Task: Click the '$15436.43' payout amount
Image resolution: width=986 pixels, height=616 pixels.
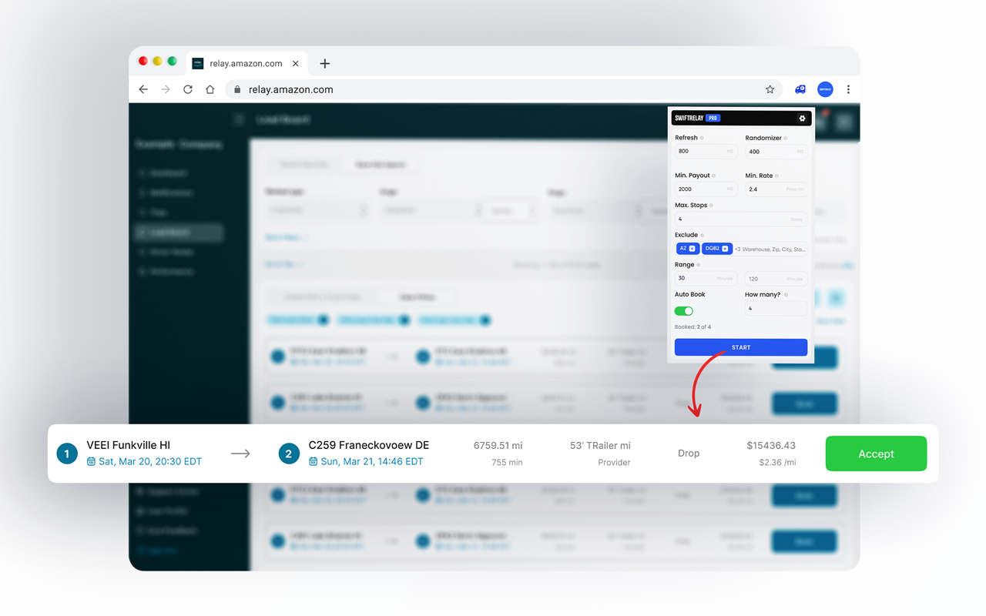Action: coord(771,445)
